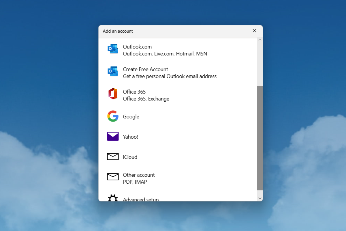
Task: Click the POP, IMAP subtitle text
Action: coord(135,182)
